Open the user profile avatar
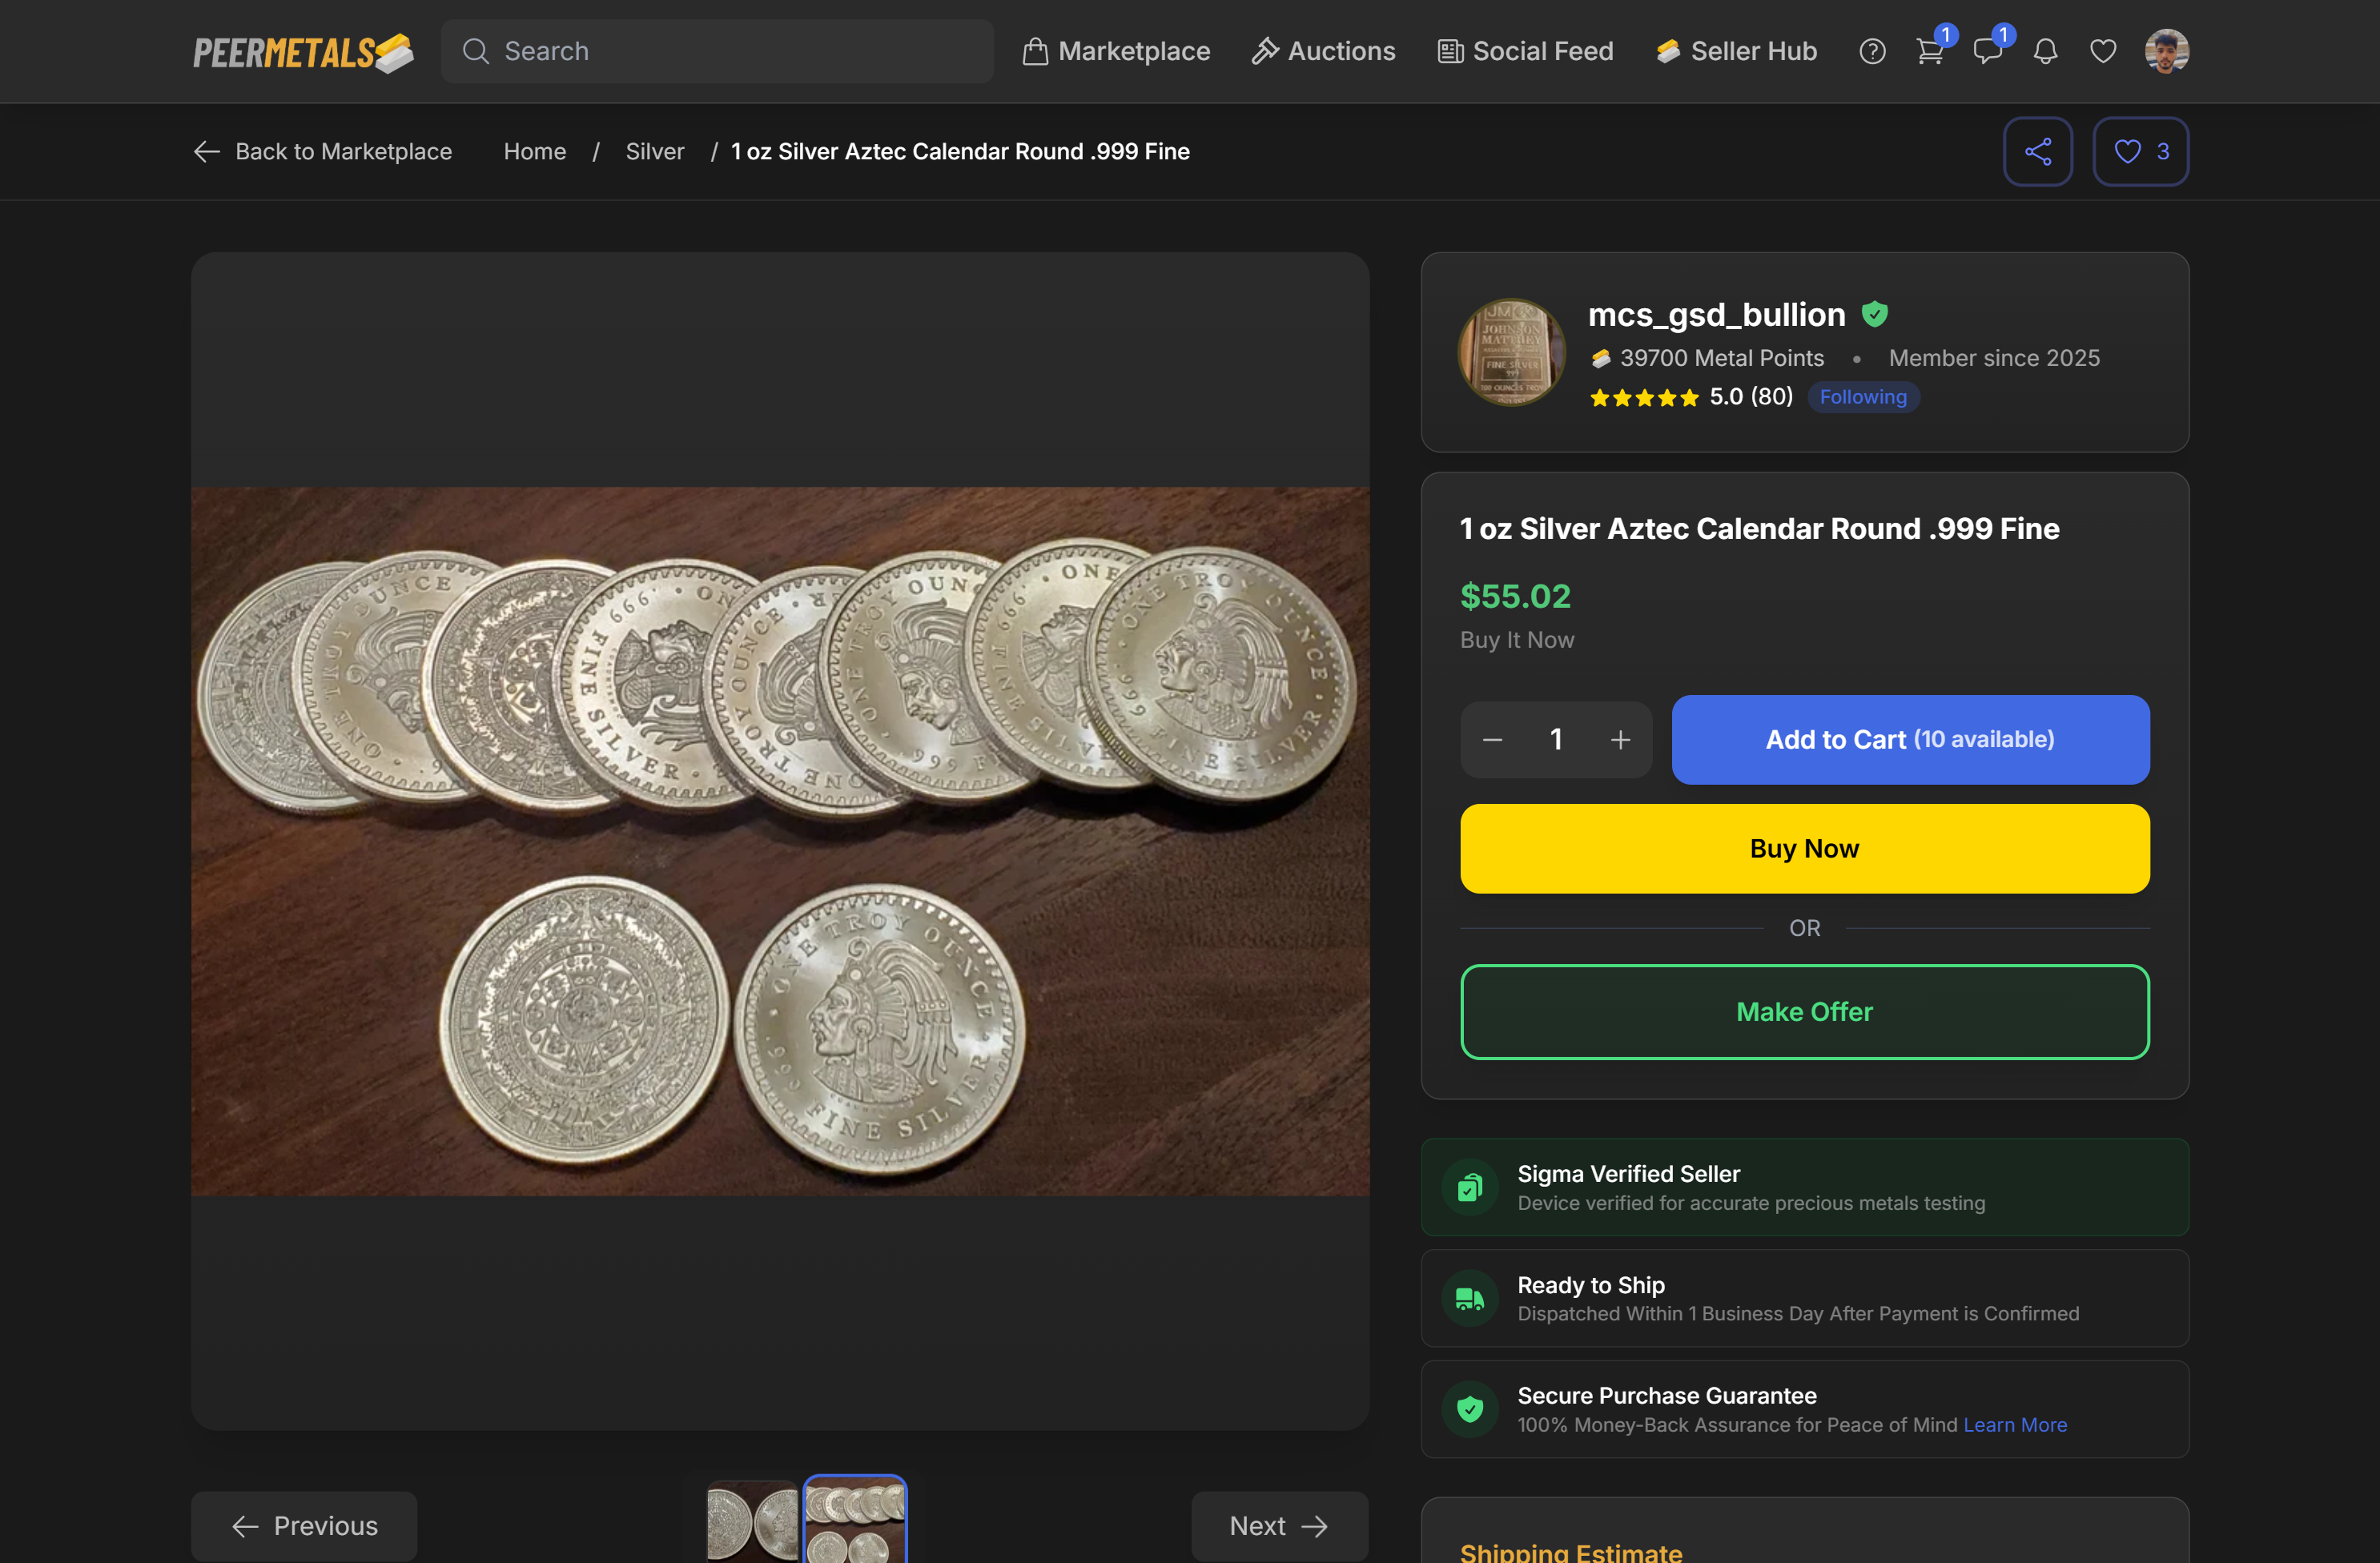2380x1563 pixels. pos(2166,51)
